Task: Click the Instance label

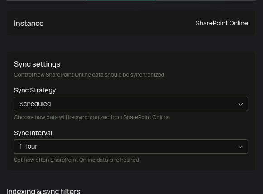Action: [x=29, y=23]
